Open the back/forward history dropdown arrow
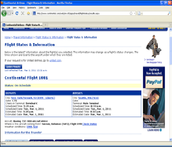This screenshot has height=154, width=172. coord(12,13)
